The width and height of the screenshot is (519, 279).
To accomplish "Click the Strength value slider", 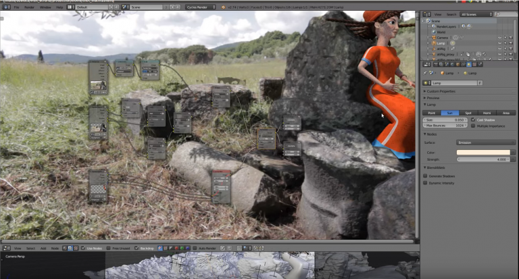I will (483, 159).
